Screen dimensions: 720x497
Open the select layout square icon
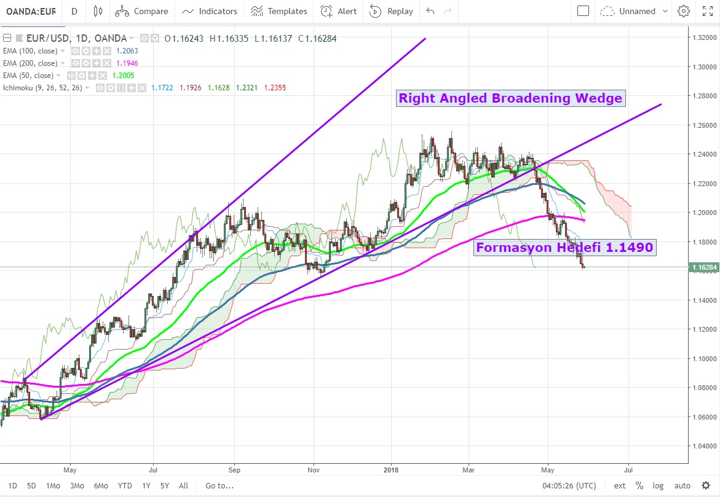tap(583, 11)
